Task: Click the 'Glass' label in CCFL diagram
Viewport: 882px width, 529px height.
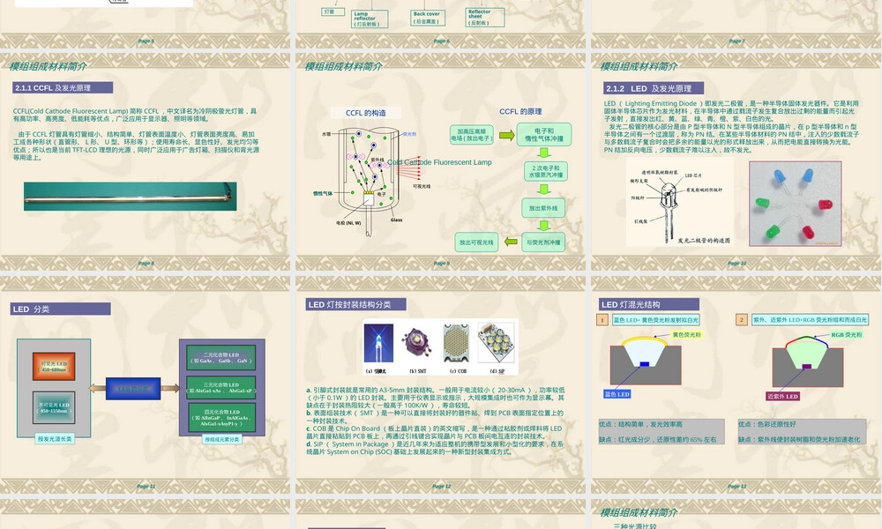Action: (x=397, y=220)
